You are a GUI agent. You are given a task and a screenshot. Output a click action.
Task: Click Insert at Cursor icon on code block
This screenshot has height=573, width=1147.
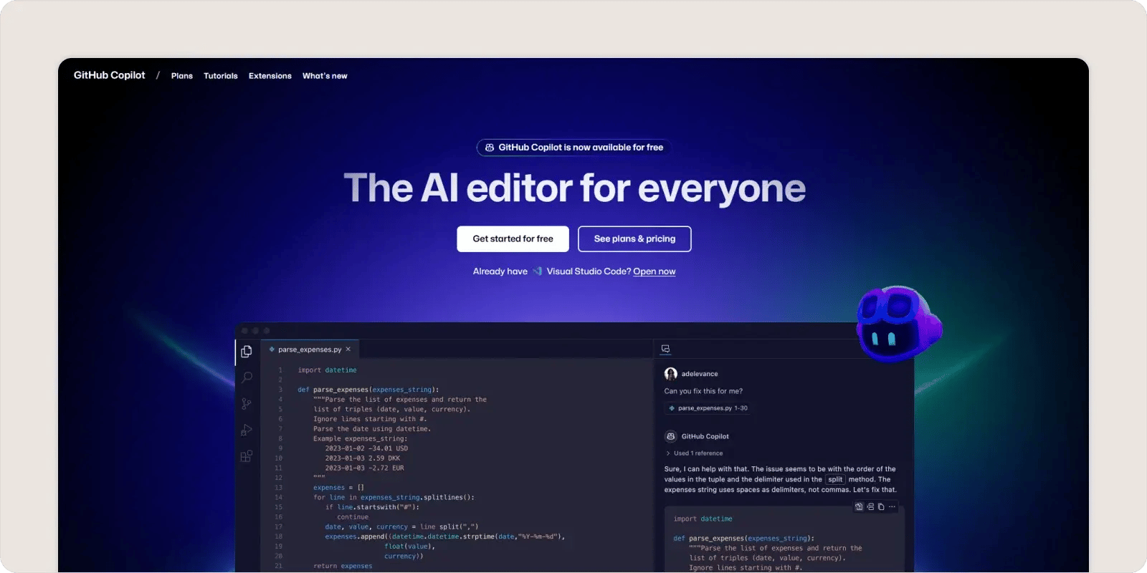(870, 506)
